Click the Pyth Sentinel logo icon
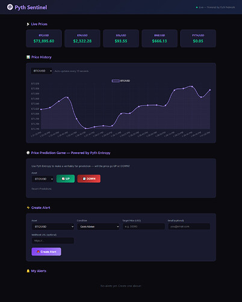This screenshot has width=242, height=302. (x=10, y=7)
